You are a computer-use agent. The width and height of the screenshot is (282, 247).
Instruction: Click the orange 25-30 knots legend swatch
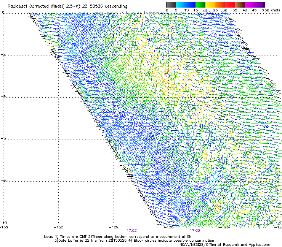click(220, 5)
